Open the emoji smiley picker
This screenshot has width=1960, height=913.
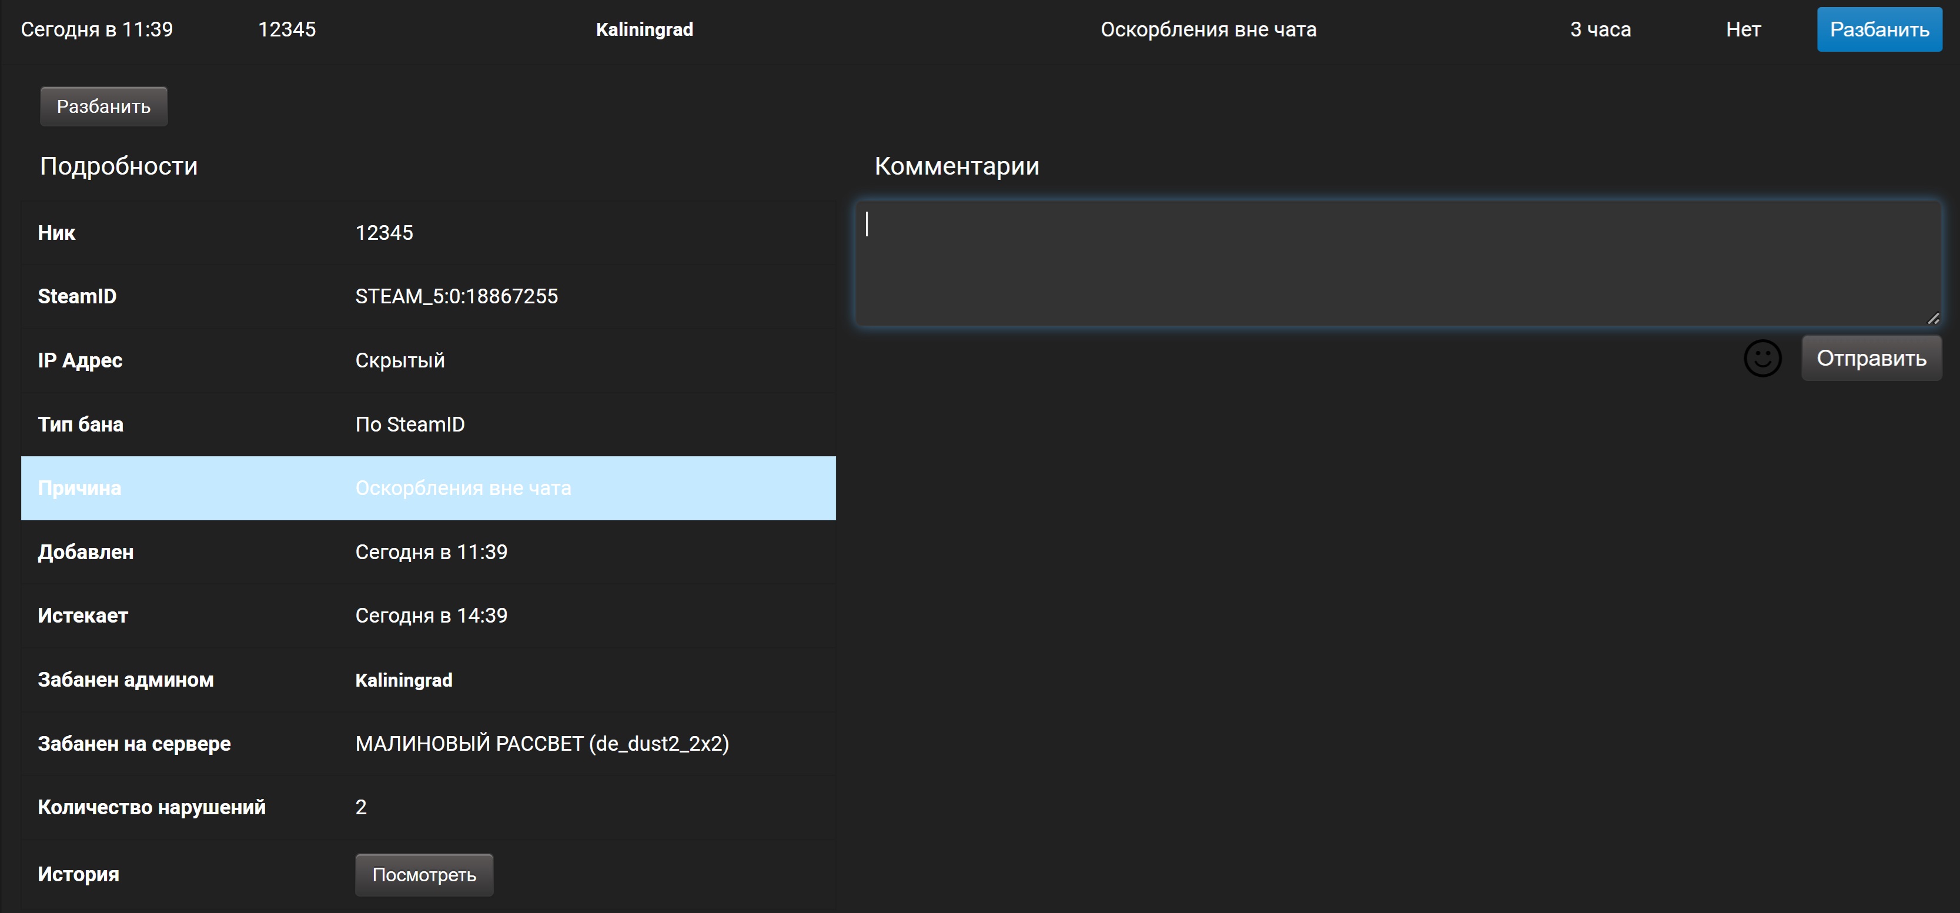point(1762,359)
